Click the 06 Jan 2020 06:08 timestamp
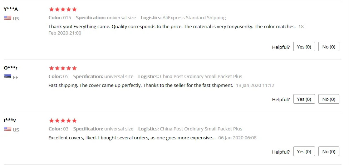Viewport: 349px width, 165px height. [x=237, y=138]
